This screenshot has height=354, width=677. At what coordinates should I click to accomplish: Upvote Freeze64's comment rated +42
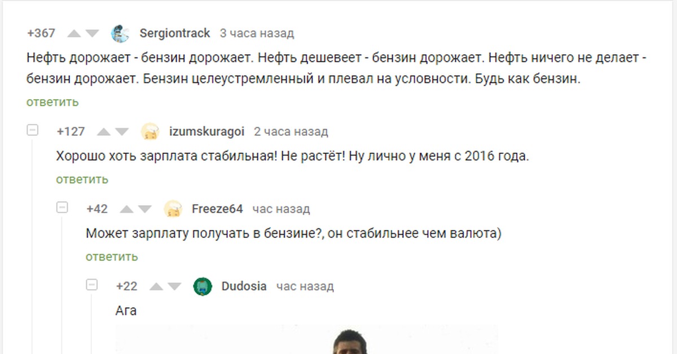tap(127, 210)
